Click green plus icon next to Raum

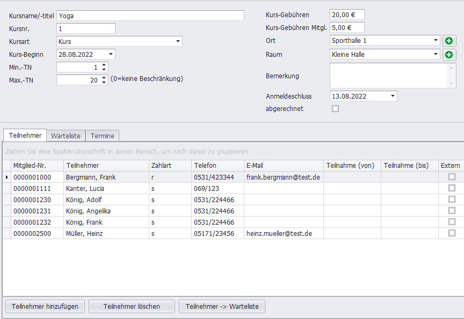(449, 55)
